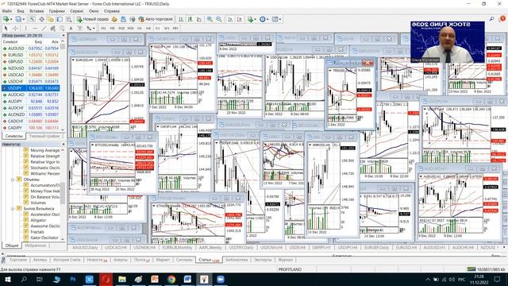Open Zoom app from the taskbar
The width and height of the screenshot is (508, 286).
[221, 279]
